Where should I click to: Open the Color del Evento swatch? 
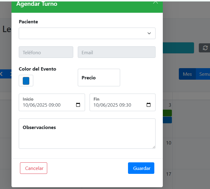(x=26, y=81)
